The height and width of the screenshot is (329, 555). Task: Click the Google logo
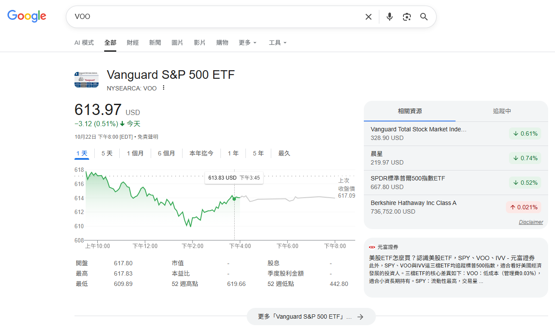coord(27,16)
